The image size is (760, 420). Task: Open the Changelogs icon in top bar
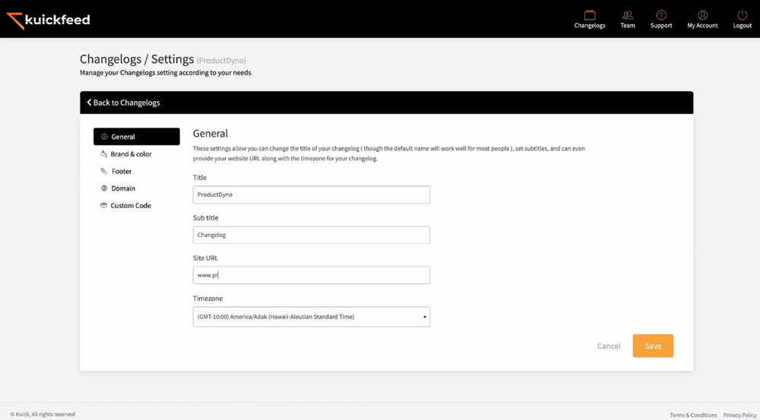click(x=590, y=15)
